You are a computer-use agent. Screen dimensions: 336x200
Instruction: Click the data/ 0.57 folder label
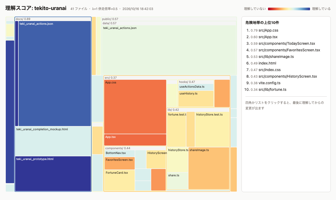coord(109,23)
